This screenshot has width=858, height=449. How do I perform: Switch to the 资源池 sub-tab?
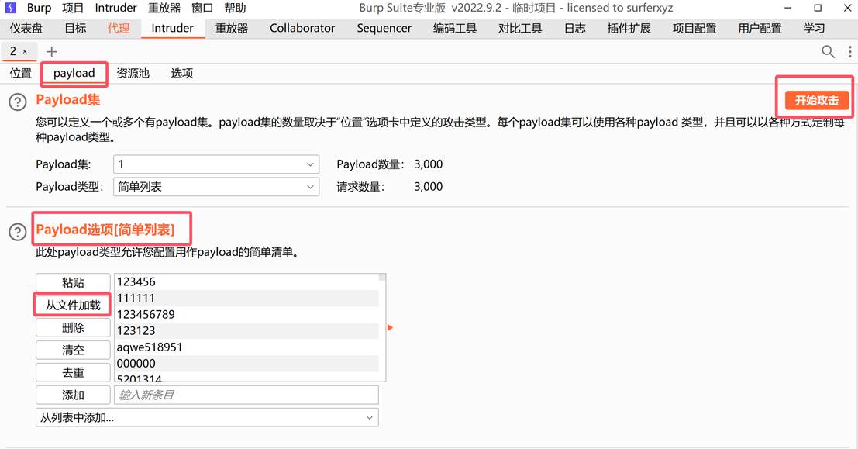coord(133,74)
